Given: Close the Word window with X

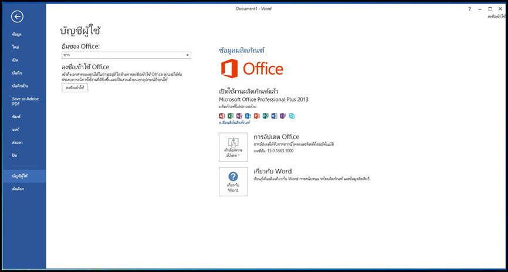Looking at the screenshot, I should 500,9.
